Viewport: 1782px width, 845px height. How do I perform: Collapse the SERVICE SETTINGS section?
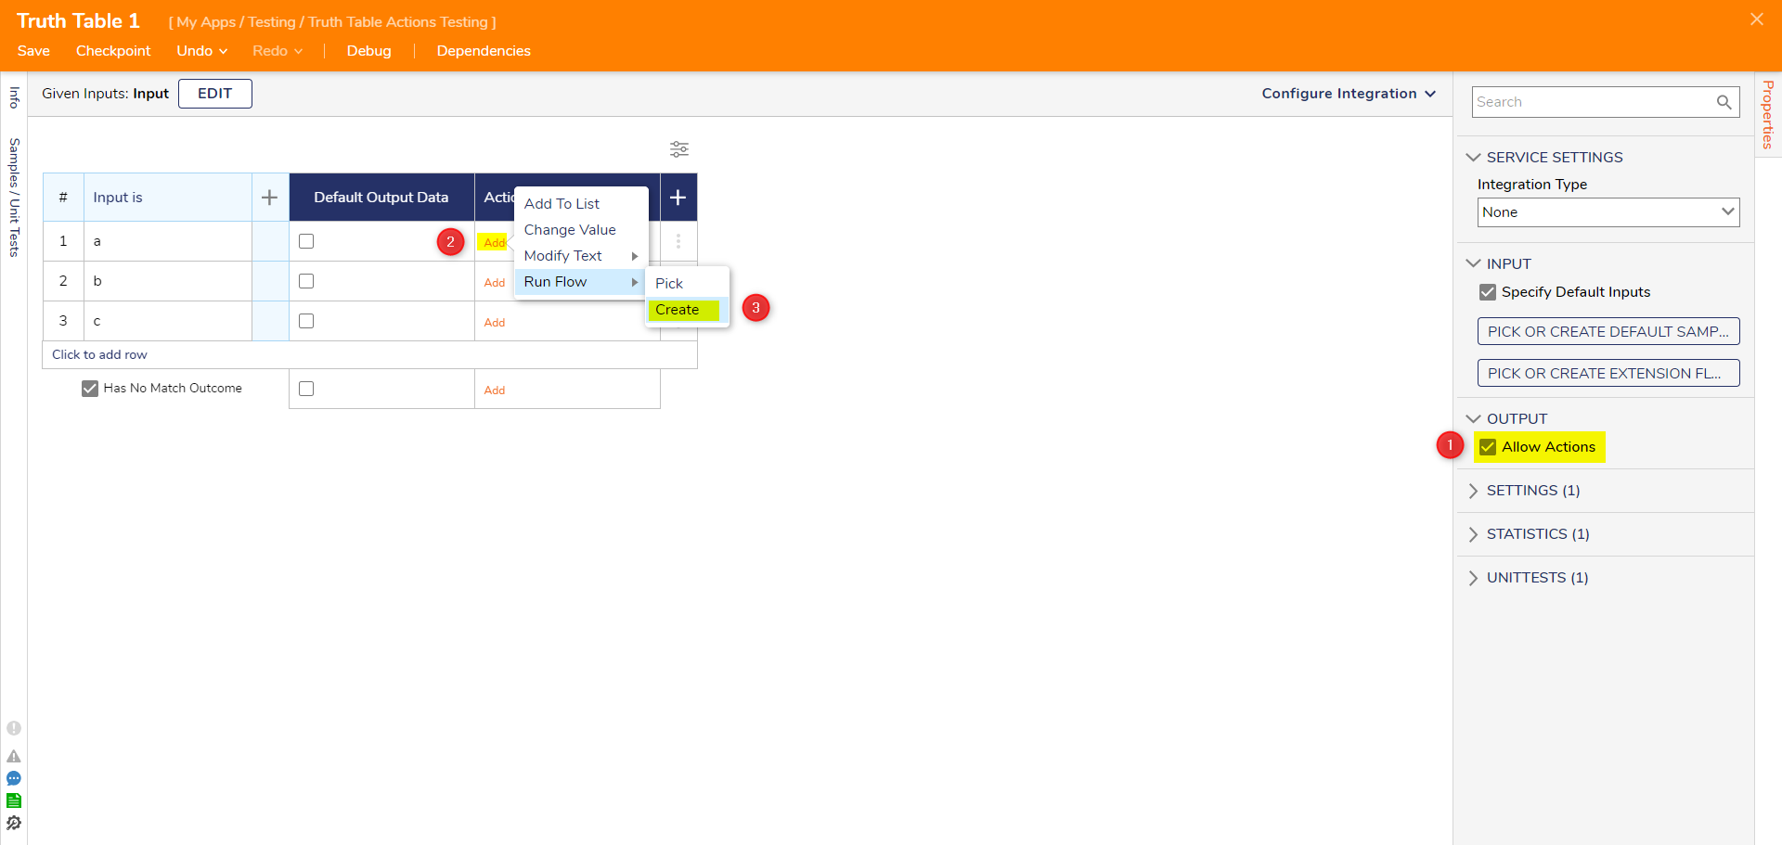click(x=1473, y=158)
